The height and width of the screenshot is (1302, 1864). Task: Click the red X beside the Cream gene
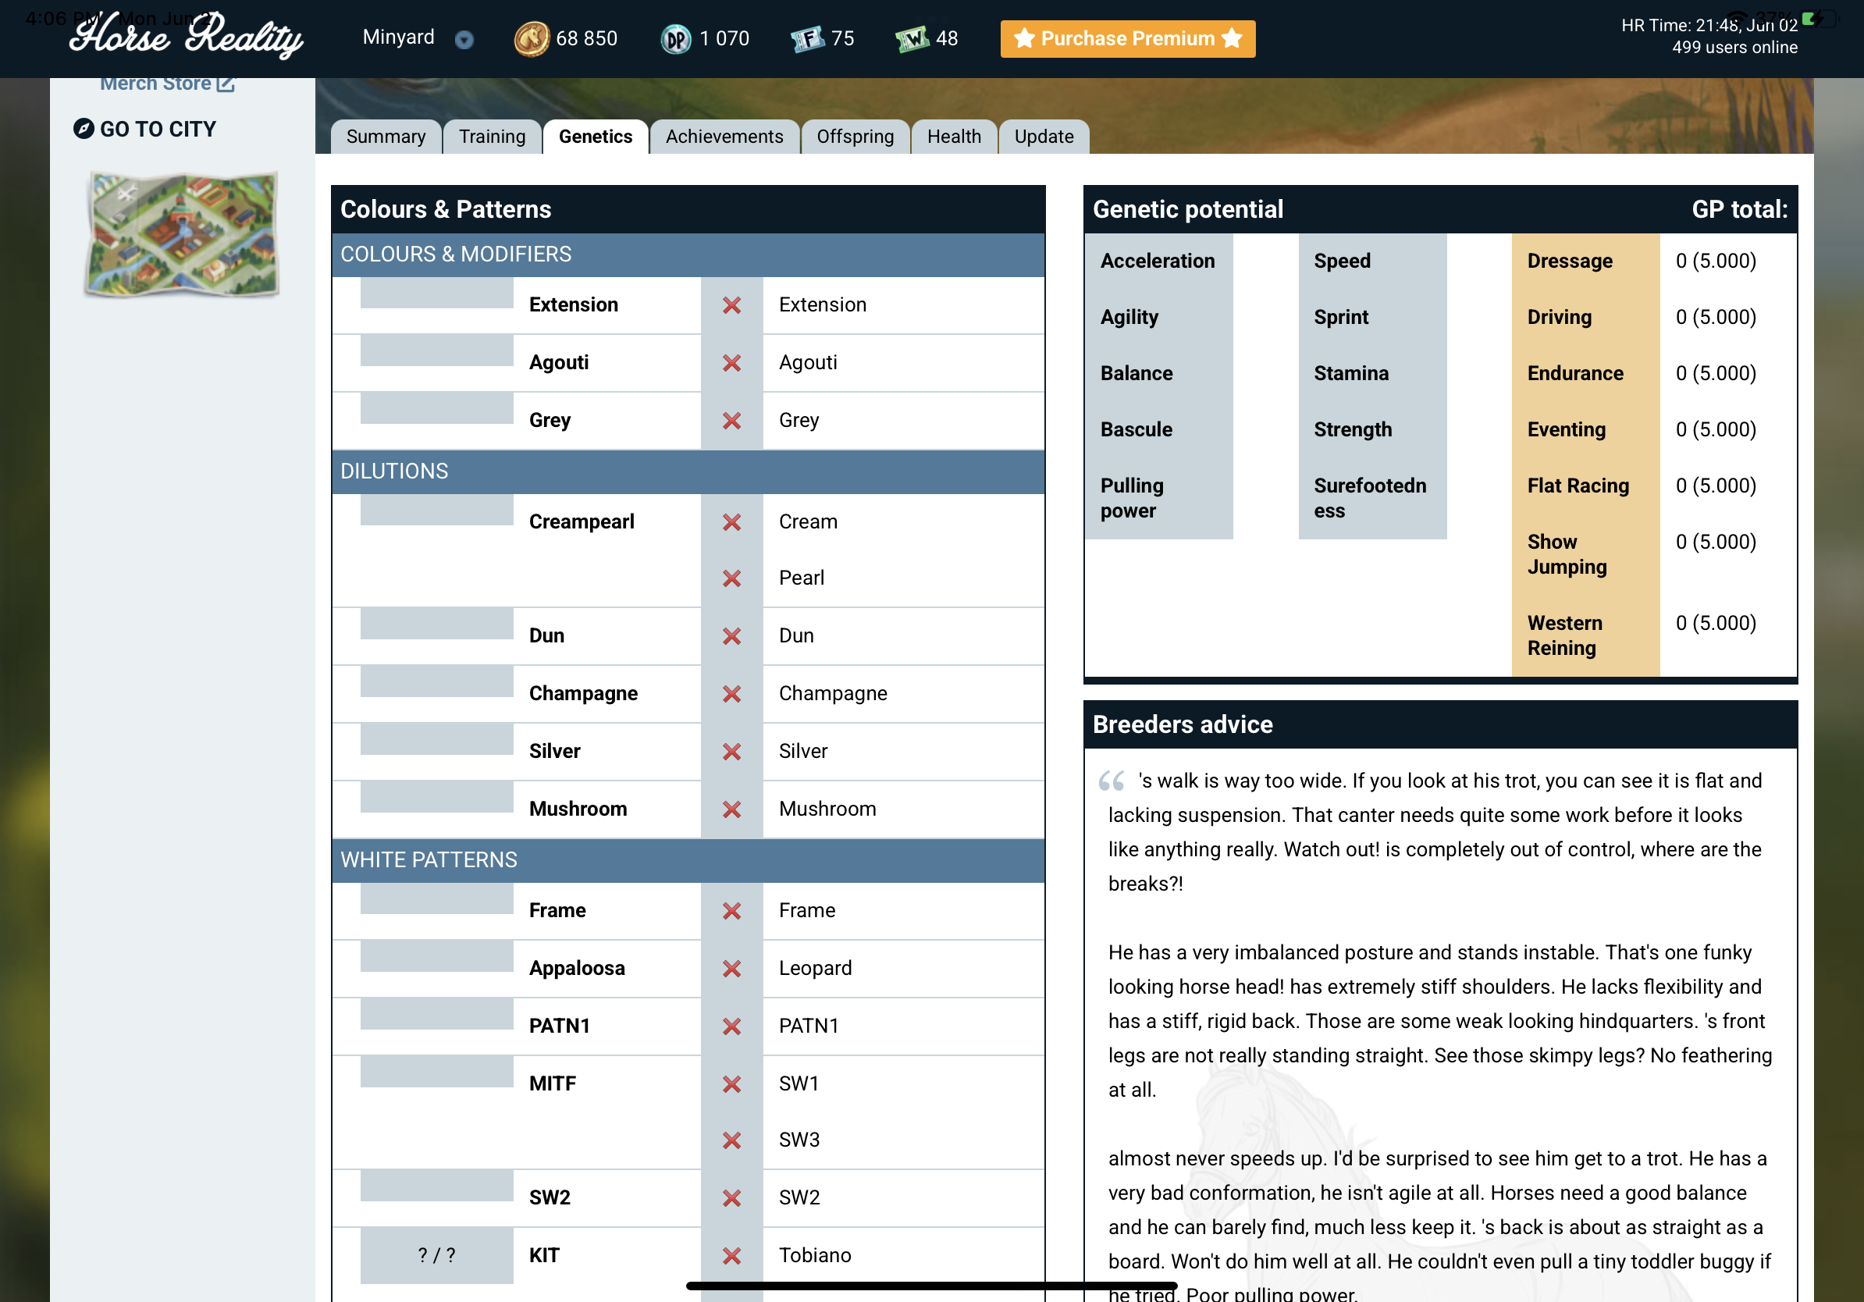click(731, 521)
